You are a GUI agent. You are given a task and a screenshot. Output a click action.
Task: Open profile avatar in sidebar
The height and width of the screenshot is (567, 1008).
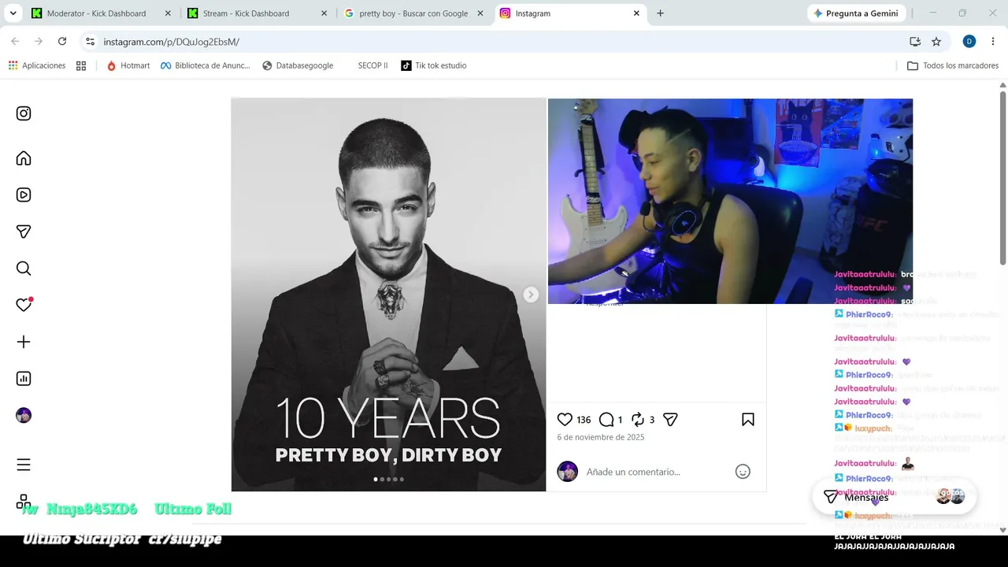24,415
